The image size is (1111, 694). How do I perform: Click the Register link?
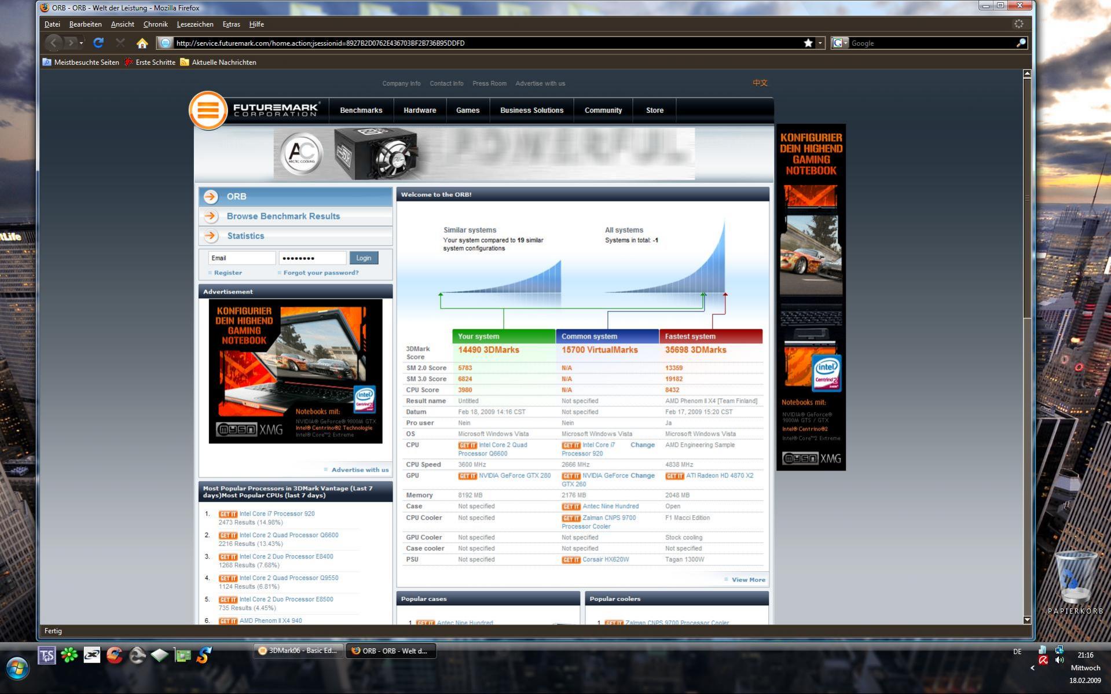pyautogui.click(x=228, y=273)
